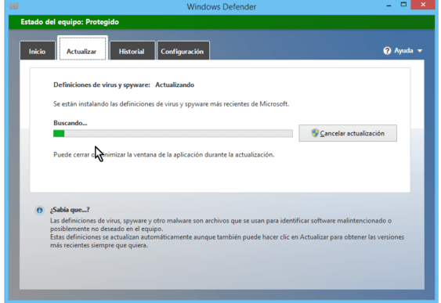This screenshot has height=303, width=441.
Task: Click the 'Estado del equipo: Protegido' status banner
Action: (222, 22)
